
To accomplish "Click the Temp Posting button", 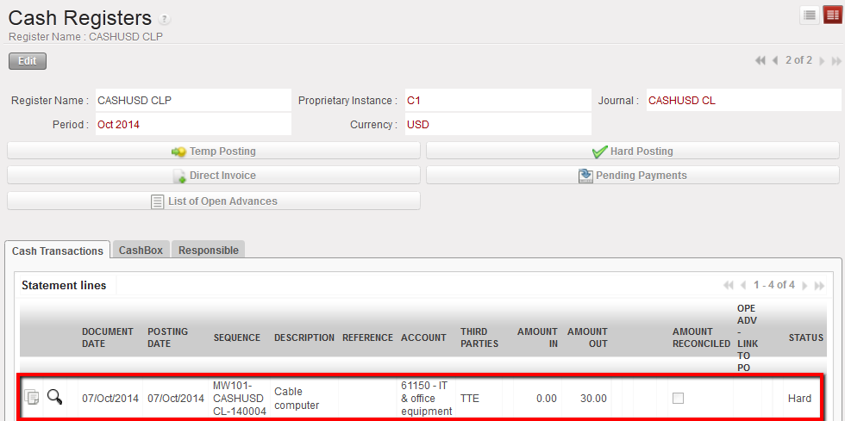I will (214, 152).
